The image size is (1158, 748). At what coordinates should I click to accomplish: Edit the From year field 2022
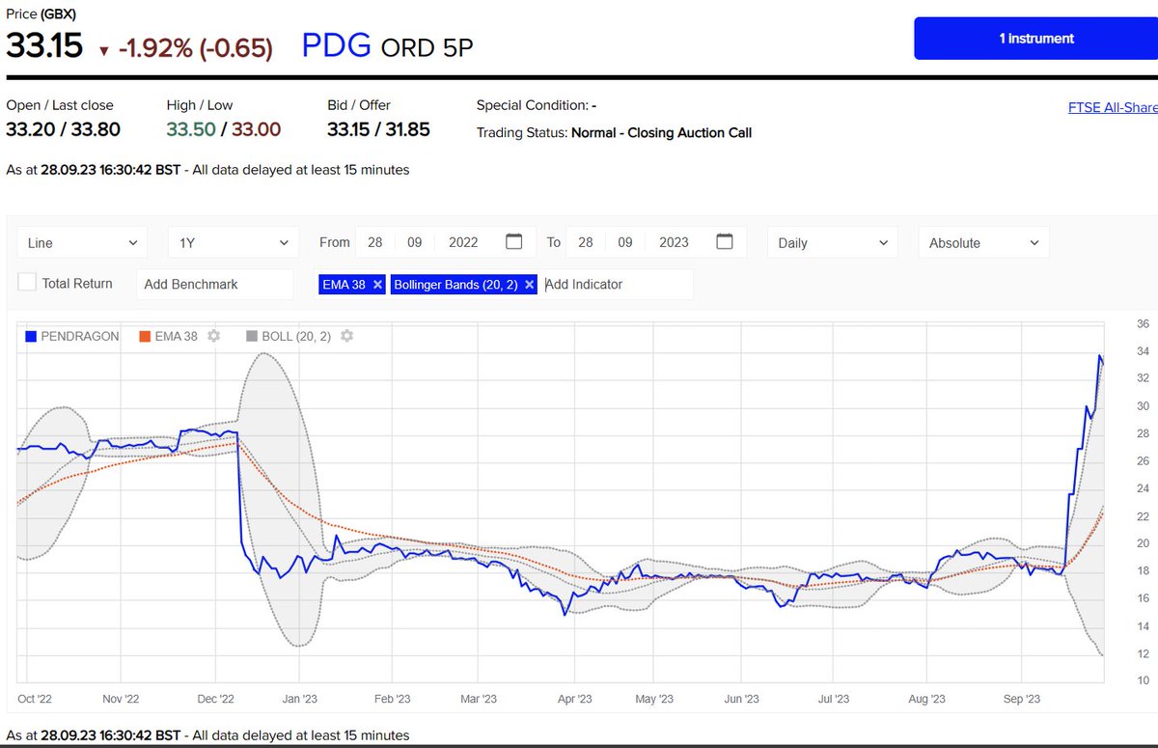[x=463, y=242]
